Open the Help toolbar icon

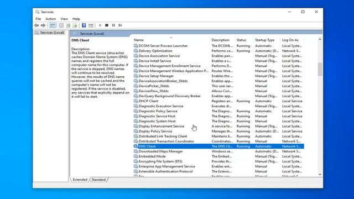pyautogui.click(x=84, y=25)
